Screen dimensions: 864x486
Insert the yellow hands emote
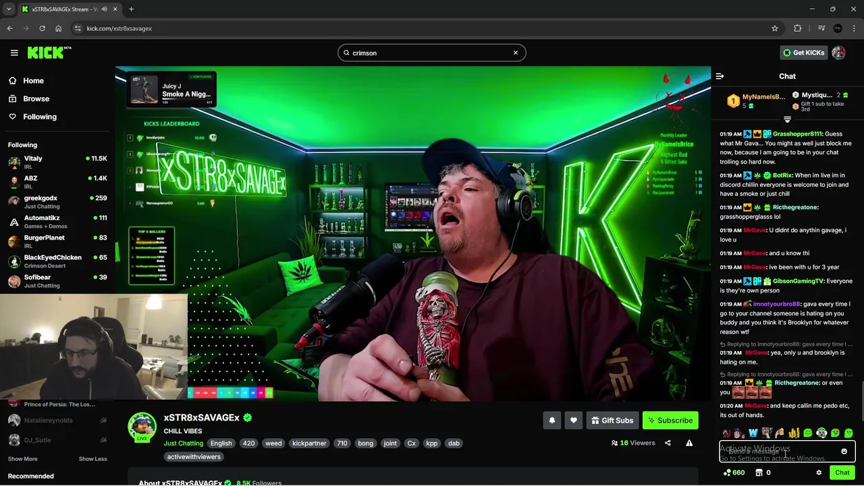794,433
